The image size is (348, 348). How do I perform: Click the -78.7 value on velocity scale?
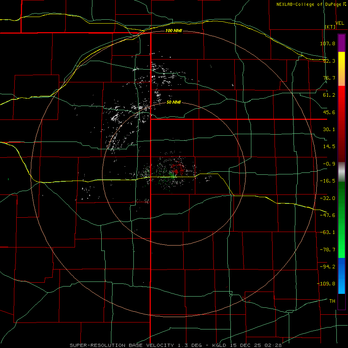(328, 250)
